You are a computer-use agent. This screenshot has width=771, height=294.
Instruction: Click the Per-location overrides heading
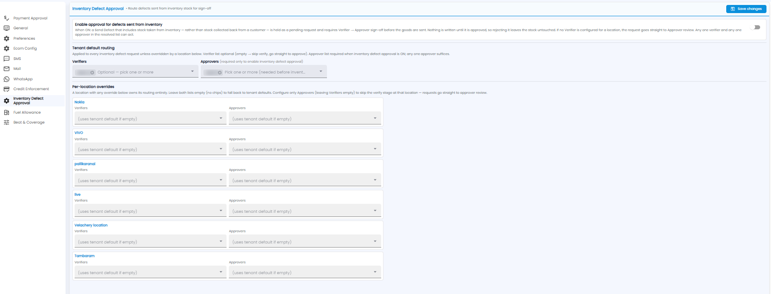pyautogui.click(x=93, y=87)
